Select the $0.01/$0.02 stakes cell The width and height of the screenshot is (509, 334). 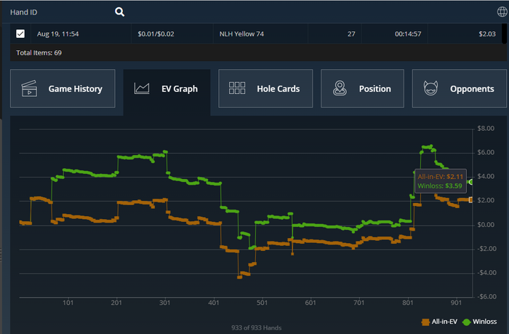coord(172,33)
